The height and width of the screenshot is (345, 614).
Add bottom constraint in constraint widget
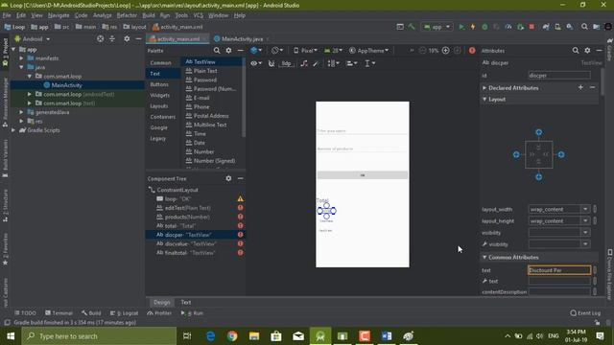pos(539,176)
